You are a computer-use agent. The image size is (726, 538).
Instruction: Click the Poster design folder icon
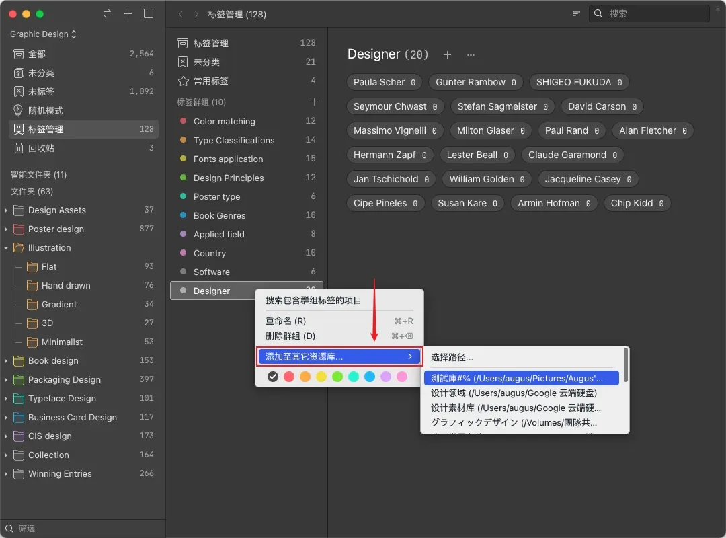click(x=19, y=229)
